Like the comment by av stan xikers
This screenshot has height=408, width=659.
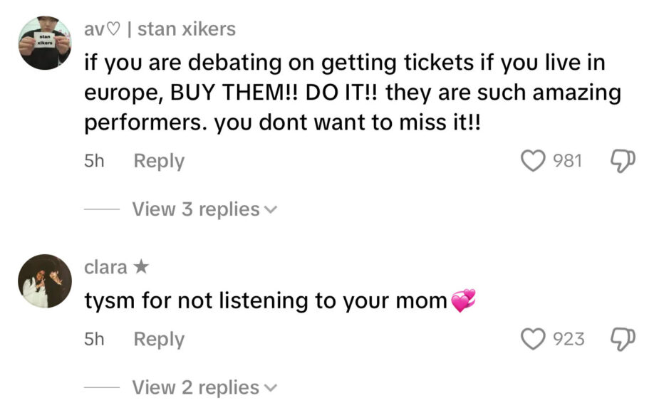click(533, 161)
